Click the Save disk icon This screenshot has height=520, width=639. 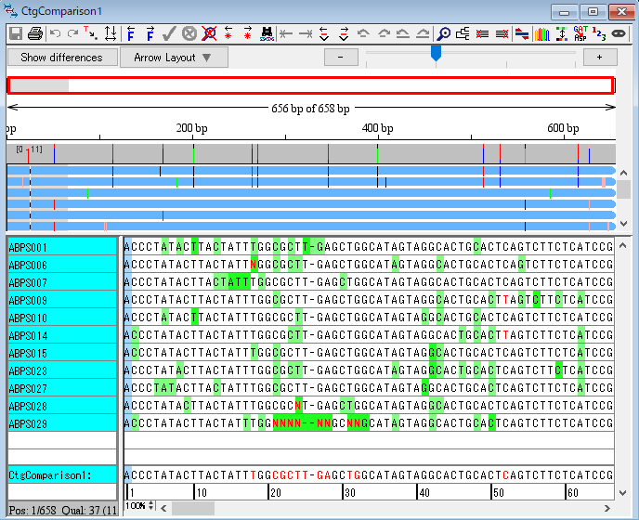click(x=15, y=33)
